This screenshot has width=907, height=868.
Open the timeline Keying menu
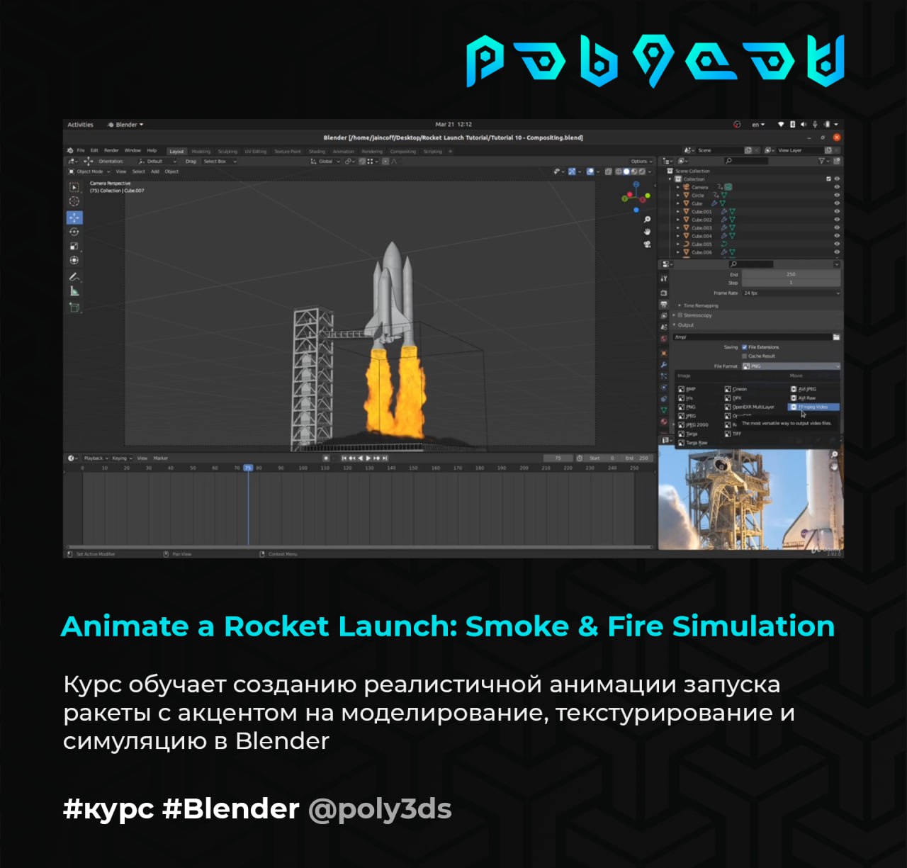tap(121, 458)
